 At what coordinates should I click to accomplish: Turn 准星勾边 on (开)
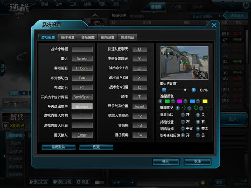pyautogui.click(x=183, y=115)
